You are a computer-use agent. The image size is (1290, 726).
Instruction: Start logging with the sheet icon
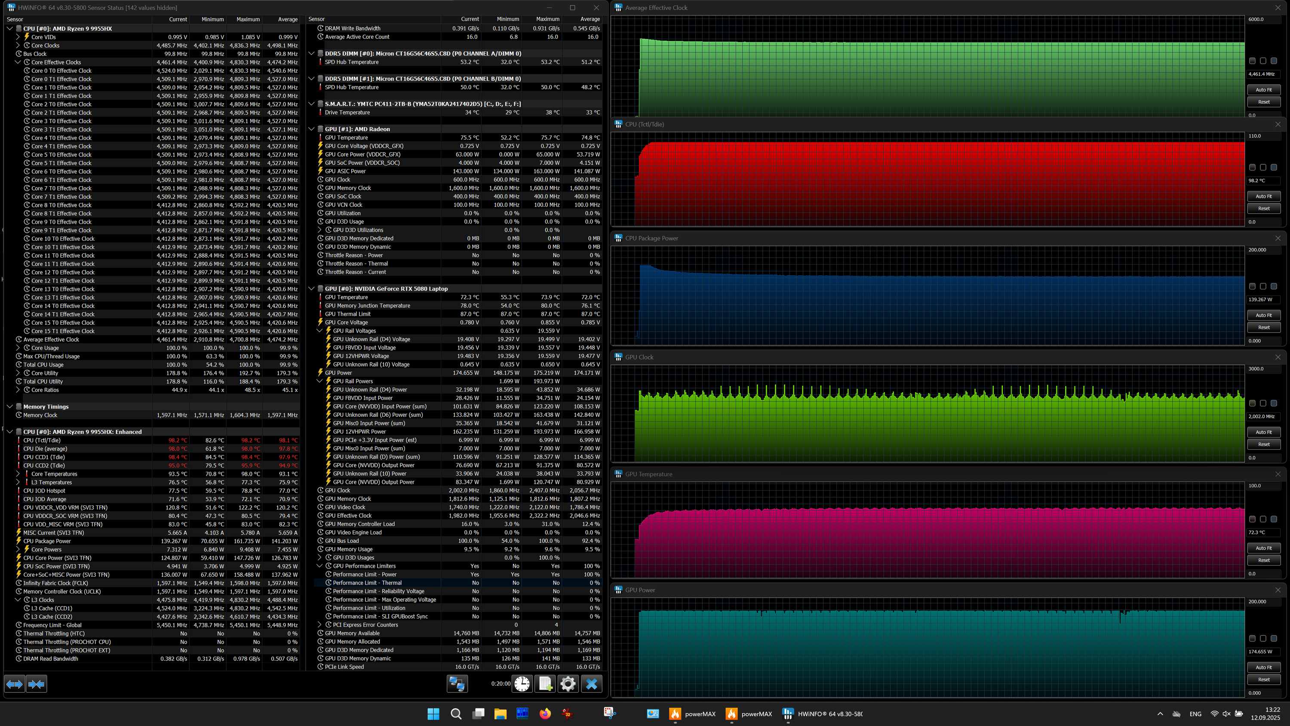pos(545,684)
